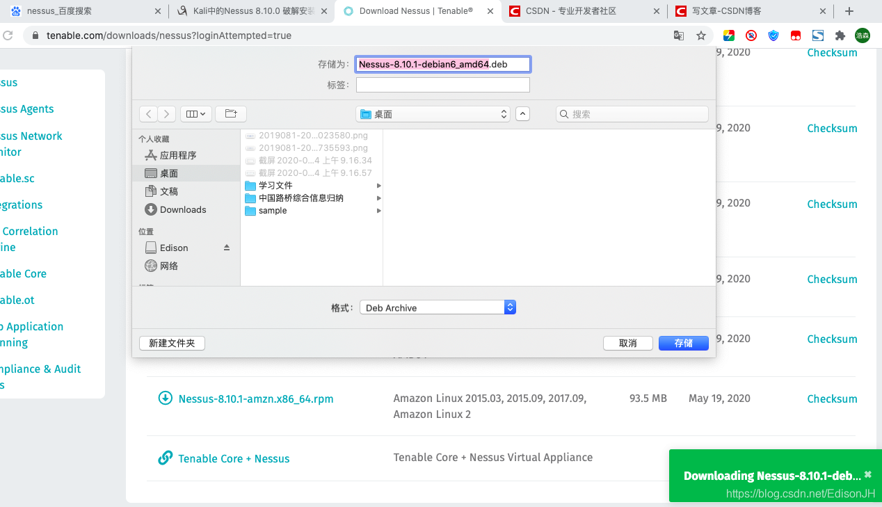Open the colorful lightning bolt extension
This screenshot has width=882, height=507.
click(729, 35)
